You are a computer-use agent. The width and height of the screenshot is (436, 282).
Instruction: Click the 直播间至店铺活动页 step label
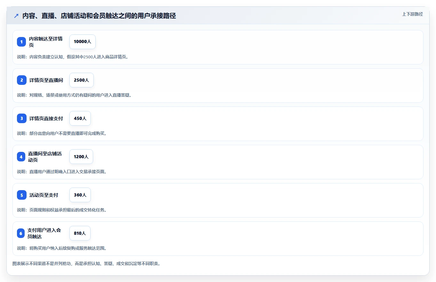pos(45,157)
